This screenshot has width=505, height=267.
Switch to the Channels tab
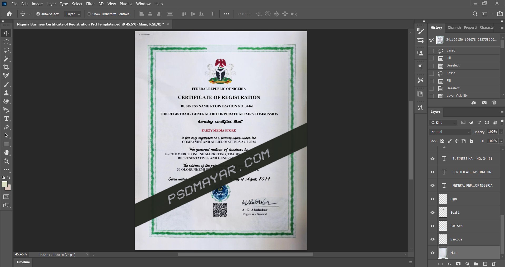(x=454, y=27)
